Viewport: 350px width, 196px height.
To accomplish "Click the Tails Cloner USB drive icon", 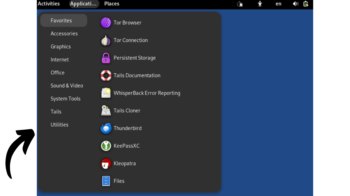I will 106,111.
